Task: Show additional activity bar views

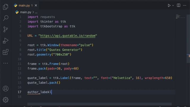Action: point(6,63)
